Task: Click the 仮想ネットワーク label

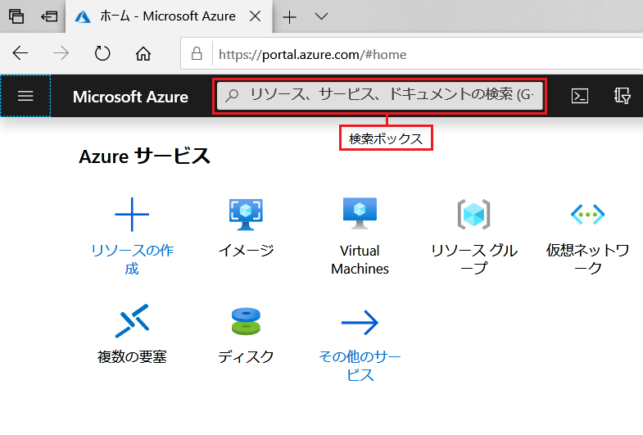Action: click(x=587, y=259)
